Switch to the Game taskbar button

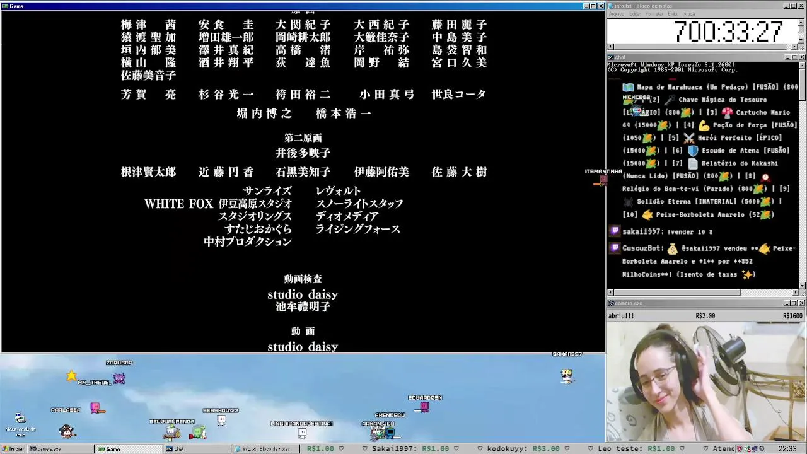click(x=129, y=449)
